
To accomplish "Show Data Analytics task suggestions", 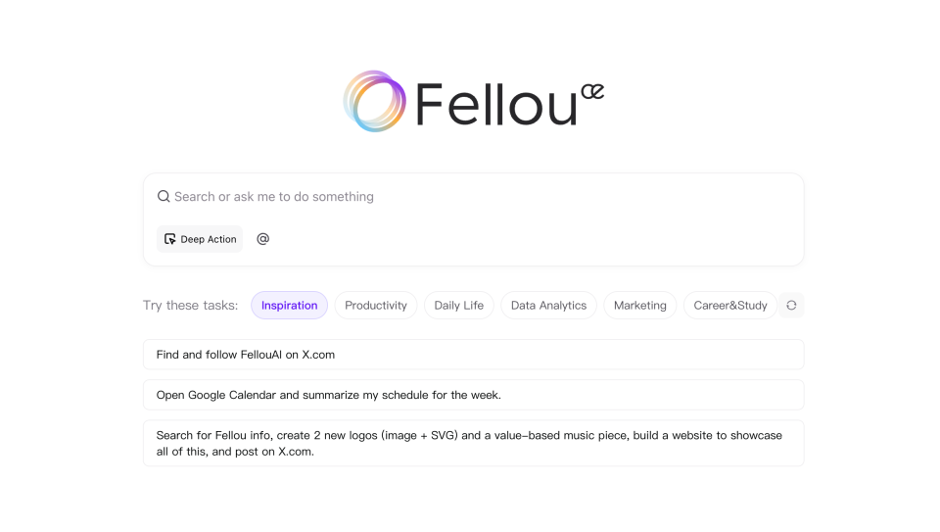I will (x=548, y=306).
